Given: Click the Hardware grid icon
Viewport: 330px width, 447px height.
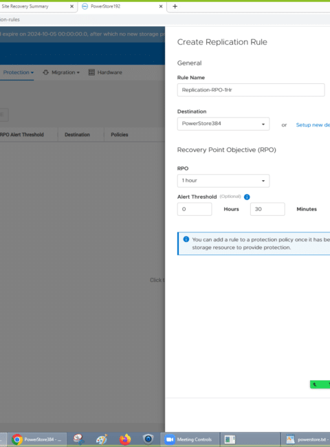Looking at the screenshot, I should [x=91, y=72].
